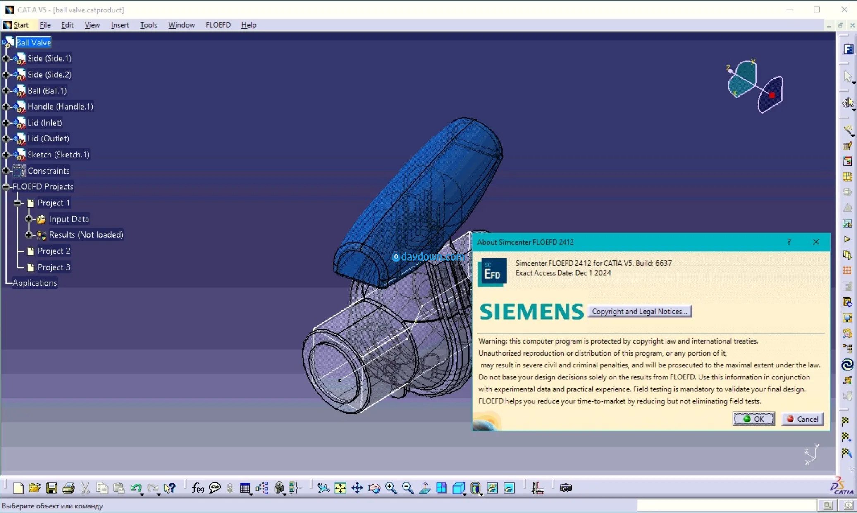Click the Multi-View layout icon
This screenshot has height=513, width=857.
point(442,488)
